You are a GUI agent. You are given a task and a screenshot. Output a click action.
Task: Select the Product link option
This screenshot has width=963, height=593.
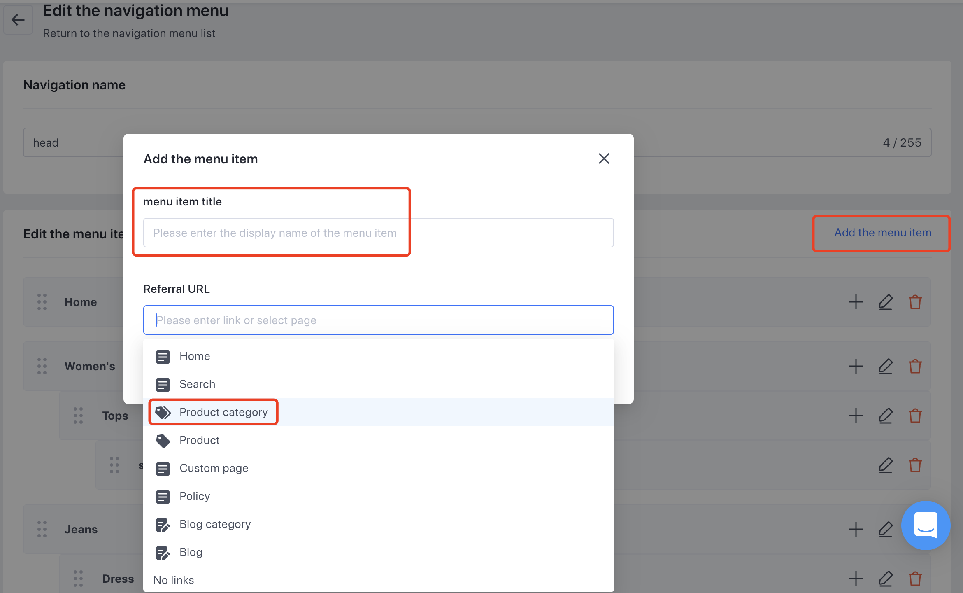tap(199, 440)
